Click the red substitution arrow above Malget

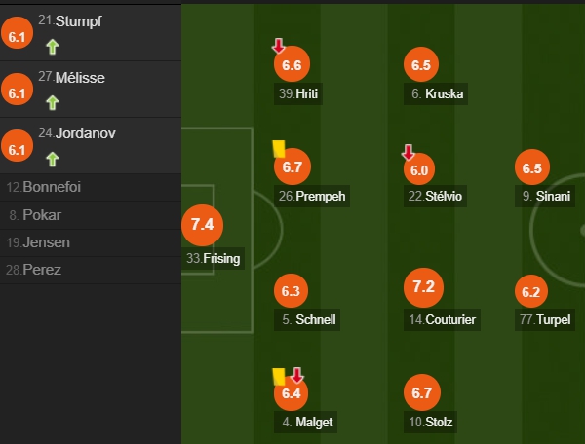coord(297,375)
